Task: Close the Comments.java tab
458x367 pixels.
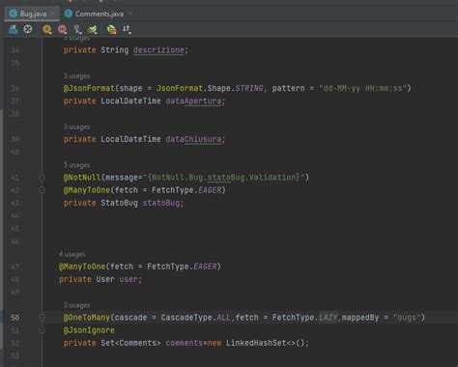Action: [129, 14]
